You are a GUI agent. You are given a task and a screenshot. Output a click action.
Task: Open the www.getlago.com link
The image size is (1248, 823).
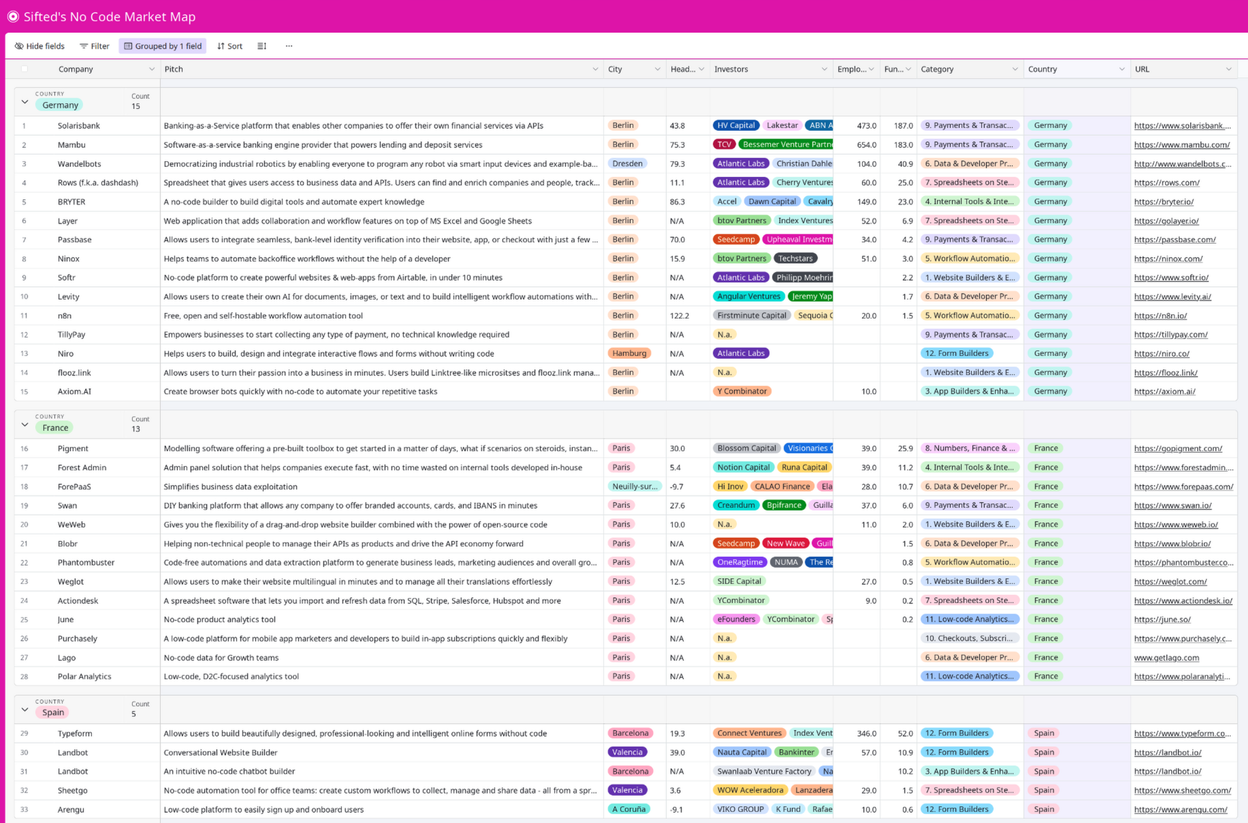tap(1166, 658)
